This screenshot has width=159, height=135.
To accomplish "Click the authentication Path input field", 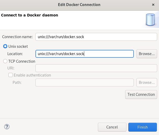I will (x=84, y=83).
